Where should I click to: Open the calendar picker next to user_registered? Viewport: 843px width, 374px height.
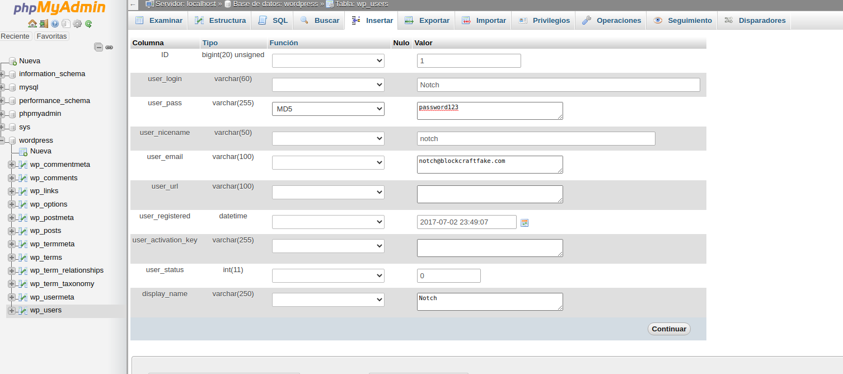click(x=524, y=222)
